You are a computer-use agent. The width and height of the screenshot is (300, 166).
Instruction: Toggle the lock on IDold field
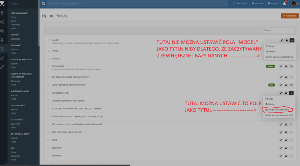286,140
